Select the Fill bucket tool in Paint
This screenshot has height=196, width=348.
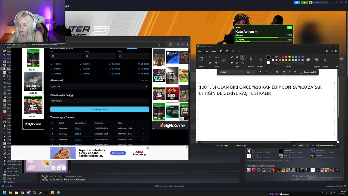237,57
